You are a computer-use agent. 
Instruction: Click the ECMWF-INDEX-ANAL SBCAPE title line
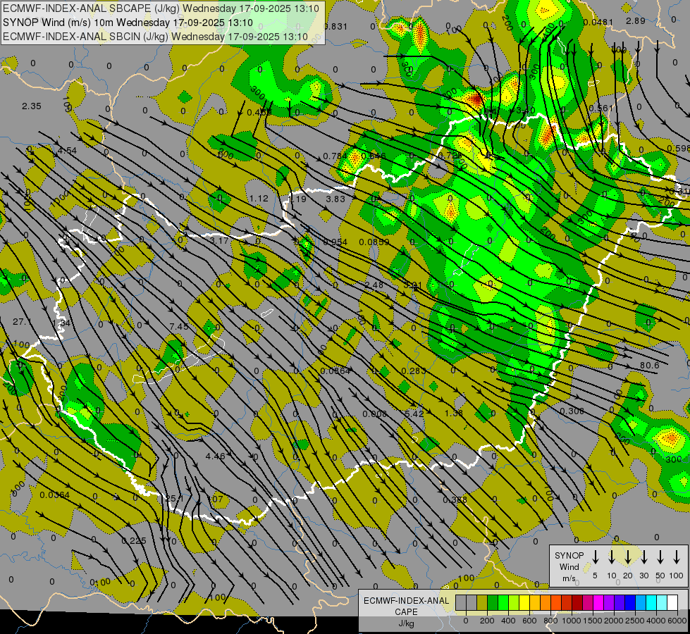(x=161, y=8)
